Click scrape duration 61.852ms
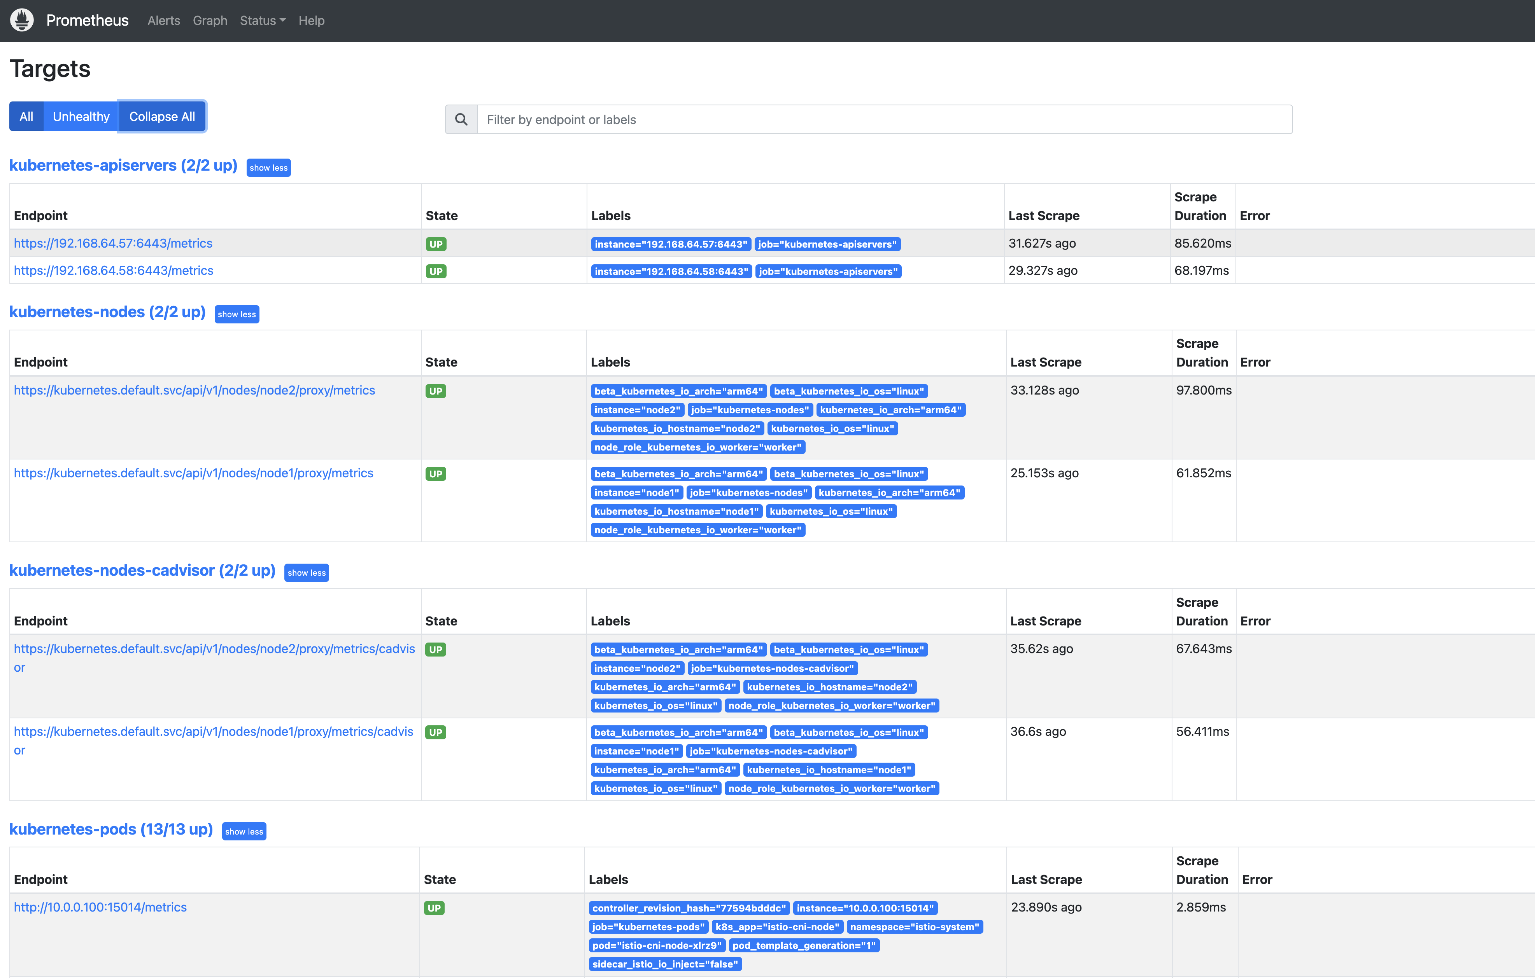This screenshot has height=978, width=1535. tap(1204, 473)
